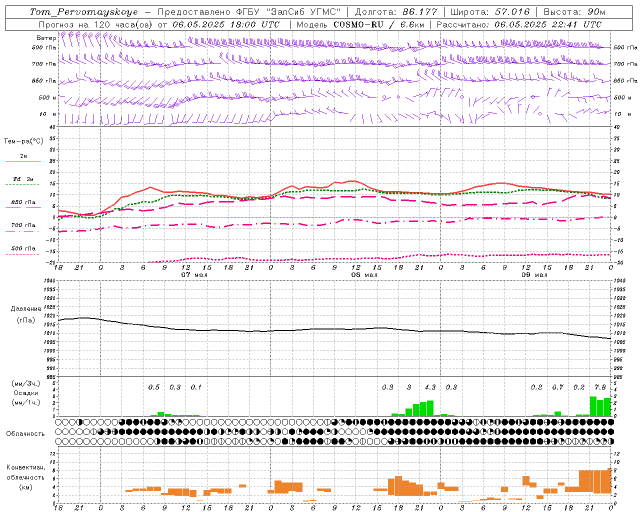Click the Ветер wind panel label
This screenshot has width=640, height=512.
click(46, 38)
